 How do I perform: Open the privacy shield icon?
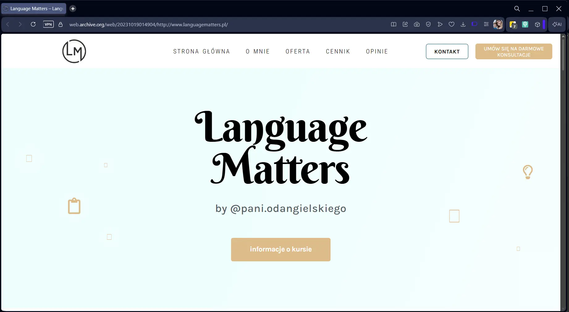[428, 24]
